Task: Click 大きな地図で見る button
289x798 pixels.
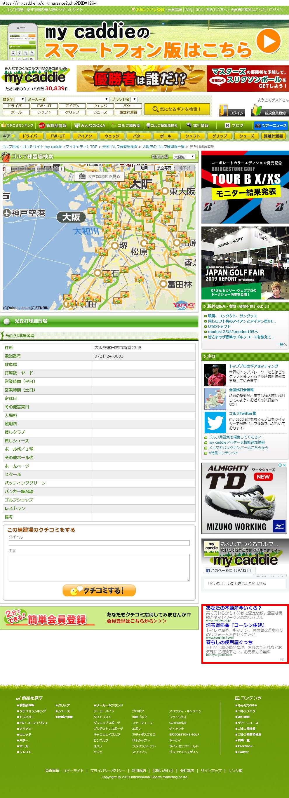Action: pos(100,176)
